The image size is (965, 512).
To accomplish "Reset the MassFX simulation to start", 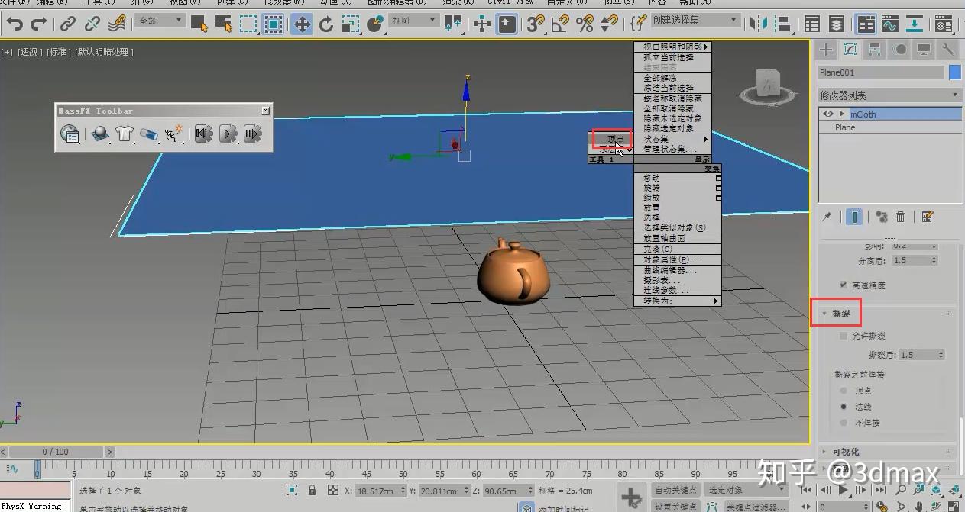I will 202,134.
